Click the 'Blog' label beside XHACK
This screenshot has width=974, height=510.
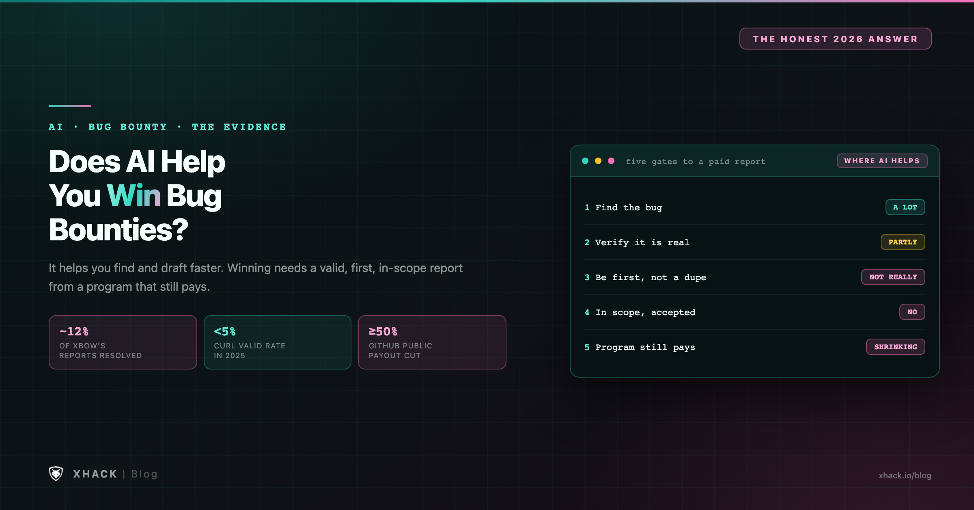(x=144, y=474)
